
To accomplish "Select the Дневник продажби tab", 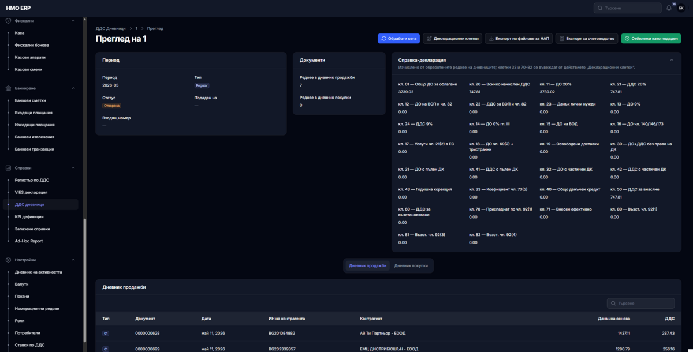I will point(368,265).
